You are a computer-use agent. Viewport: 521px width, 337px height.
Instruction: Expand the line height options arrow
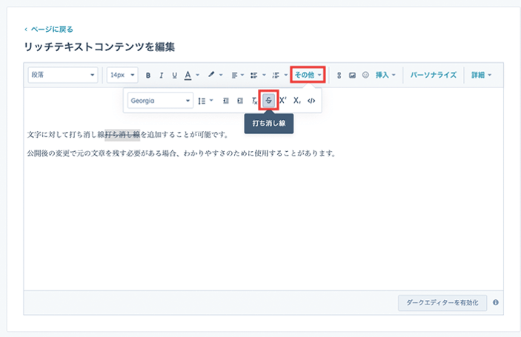point(211,100)
